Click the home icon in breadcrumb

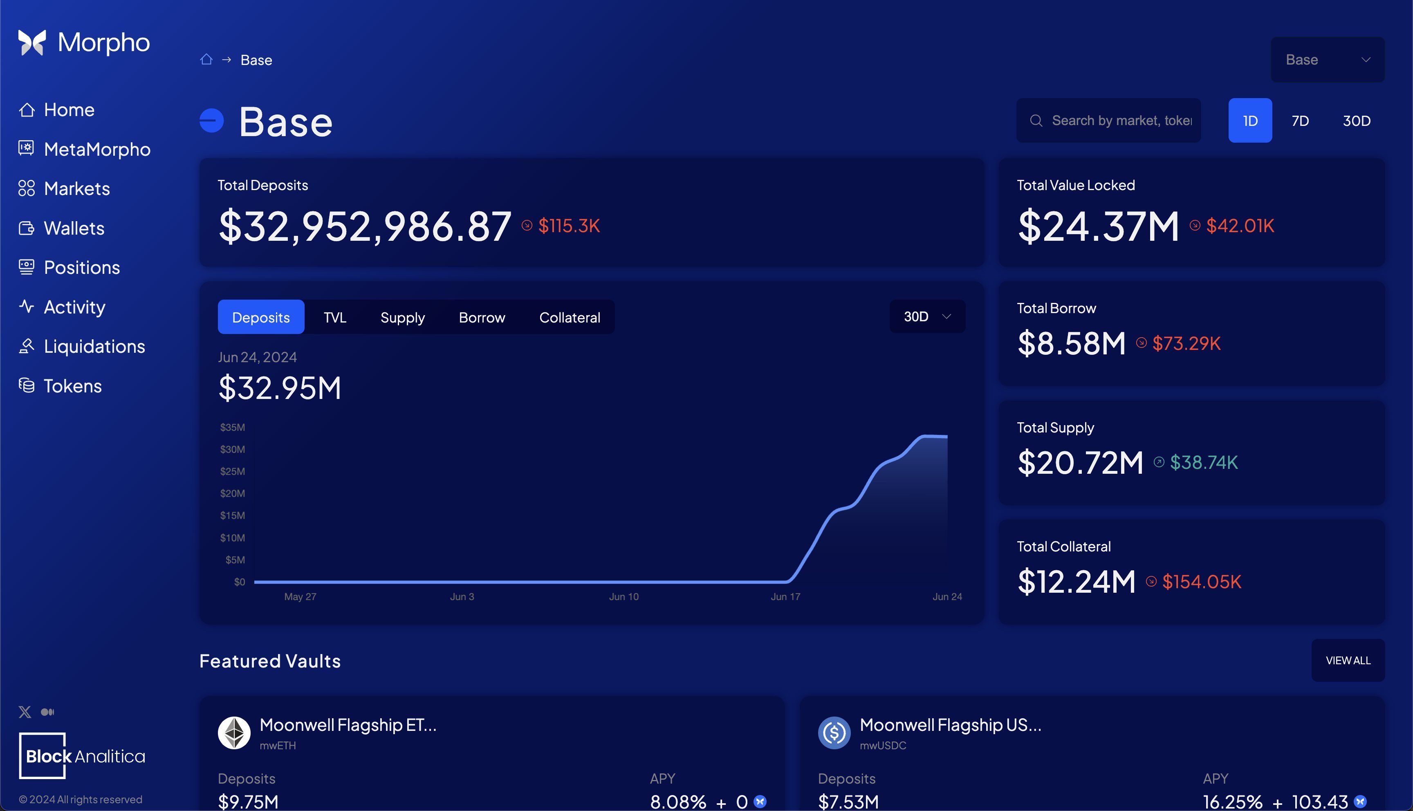(x=206, y=59)
